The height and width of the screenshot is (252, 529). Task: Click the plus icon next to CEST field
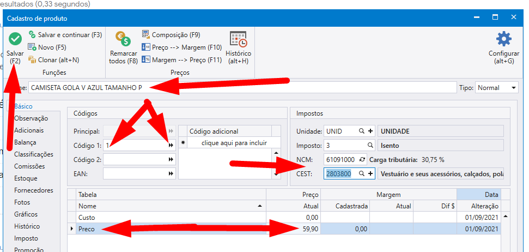click(371, 173)
